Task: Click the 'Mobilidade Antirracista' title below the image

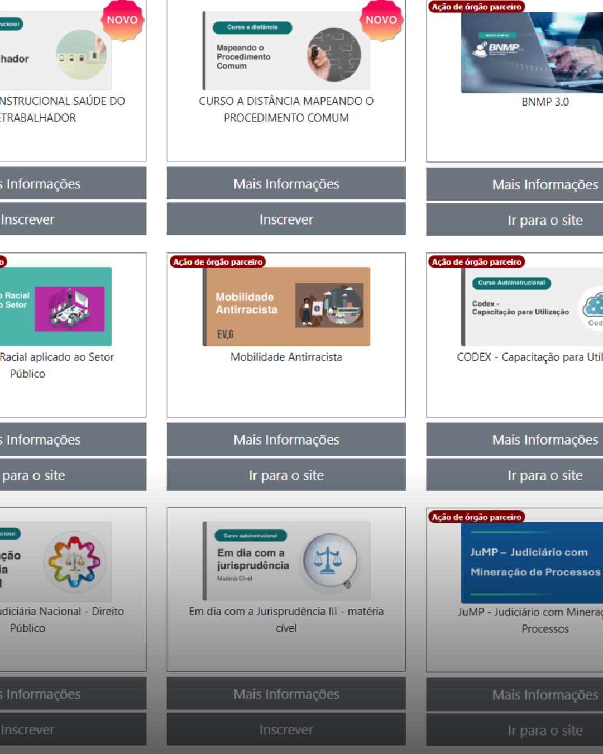Action: [286, 357]
